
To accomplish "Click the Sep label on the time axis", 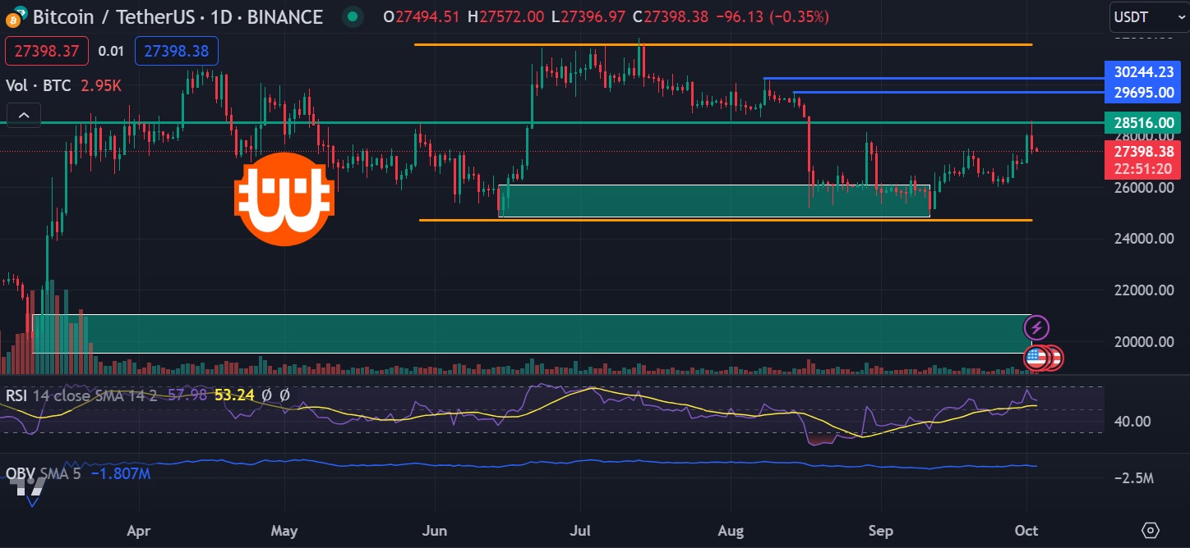I will point(881,531).
